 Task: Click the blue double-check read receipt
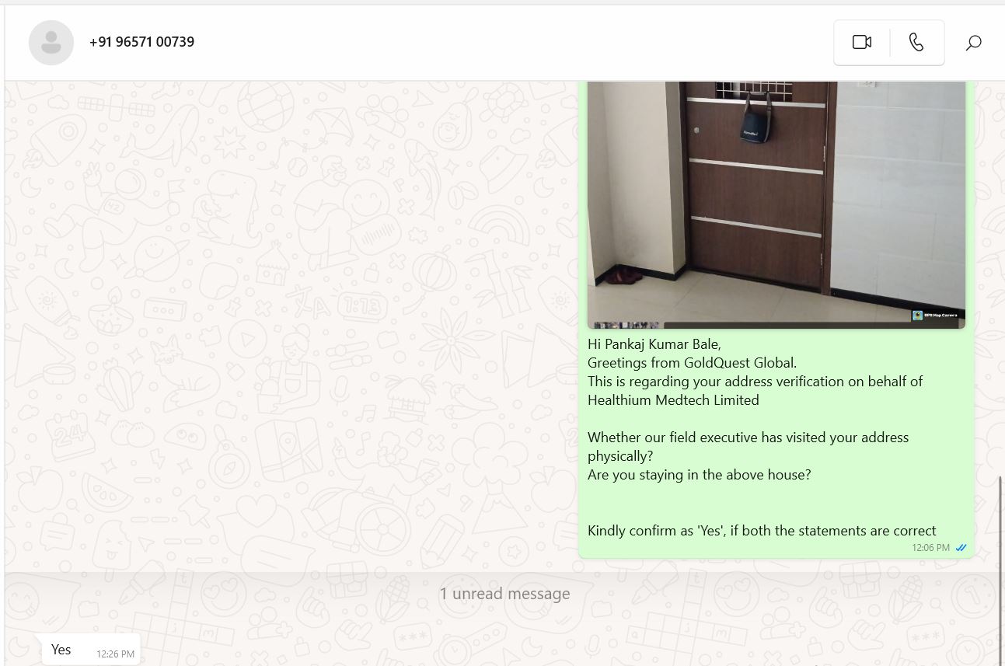[x=961, y=548]
